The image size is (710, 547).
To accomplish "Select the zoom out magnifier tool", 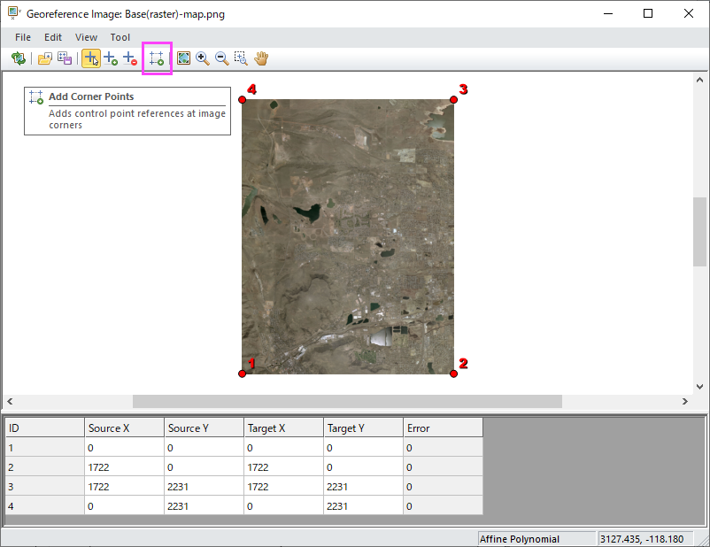I will tap(222, 58).
